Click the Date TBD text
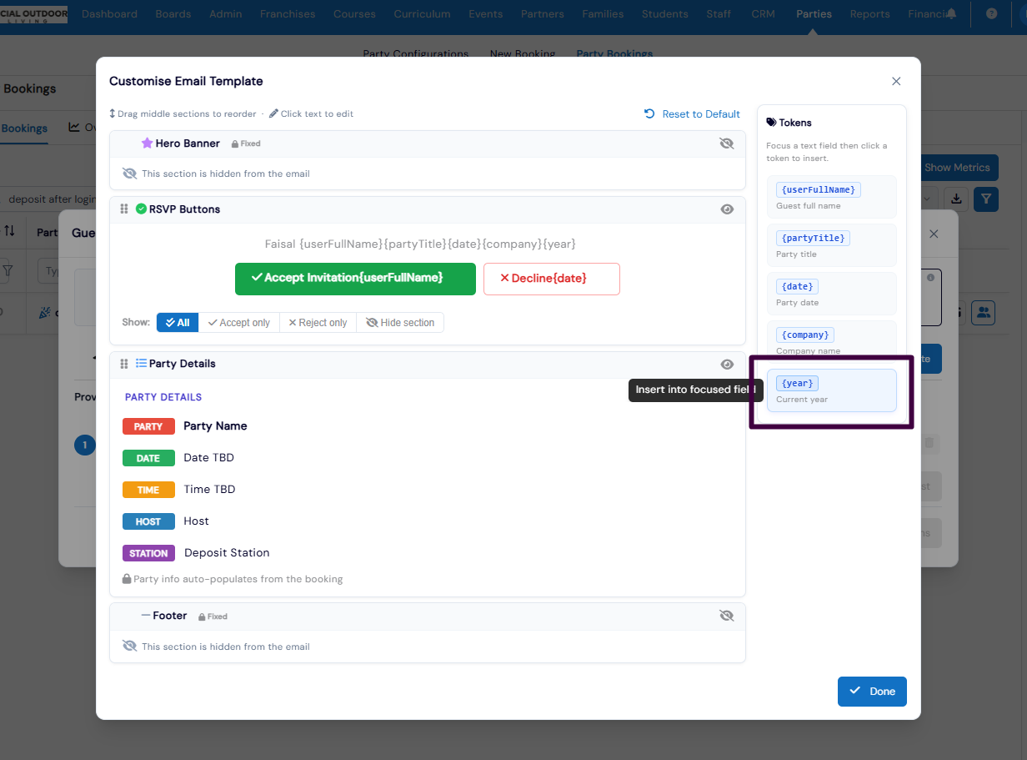This screenshot has height=760, width=1027. click(x=209, y=457)
